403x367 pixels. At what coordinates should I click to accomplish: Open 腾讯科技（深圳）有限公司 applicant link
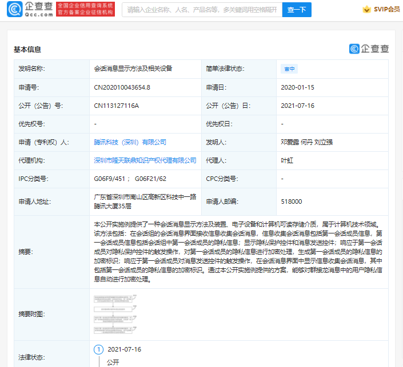[x=130, y=142]
